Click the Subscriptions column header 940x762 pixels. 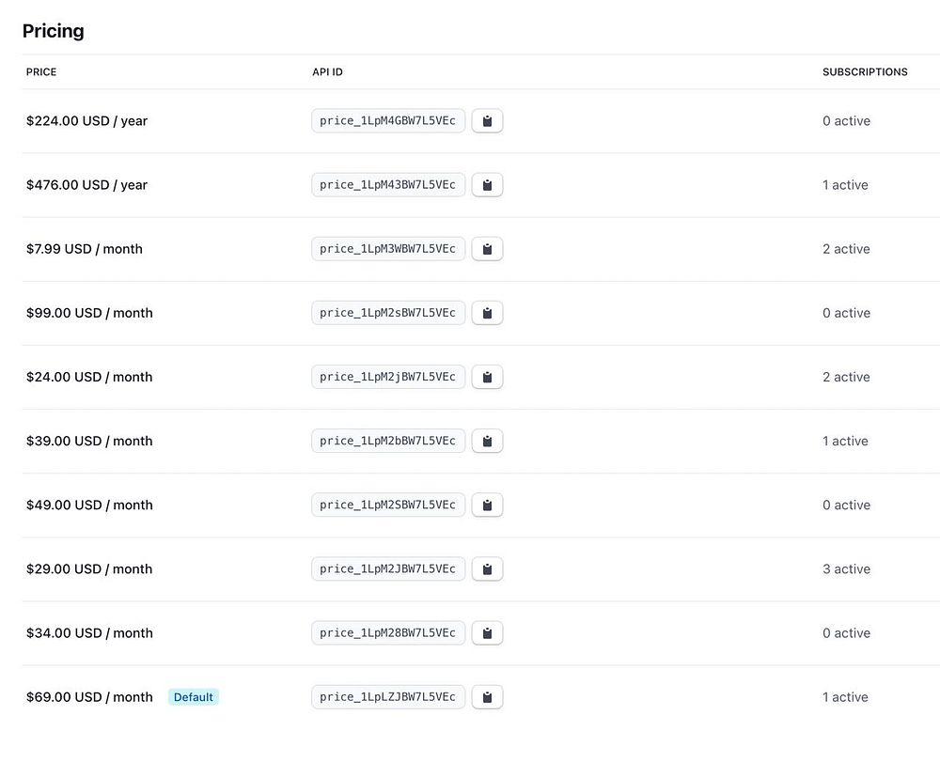click(x=865, y=72)
